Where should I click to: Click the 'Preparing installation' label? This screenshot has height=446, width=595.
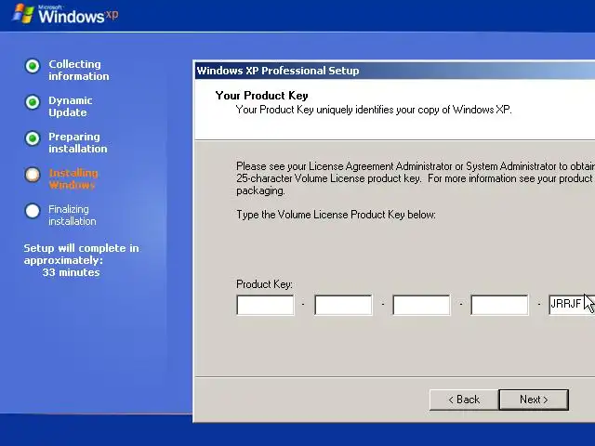[78, 142]
